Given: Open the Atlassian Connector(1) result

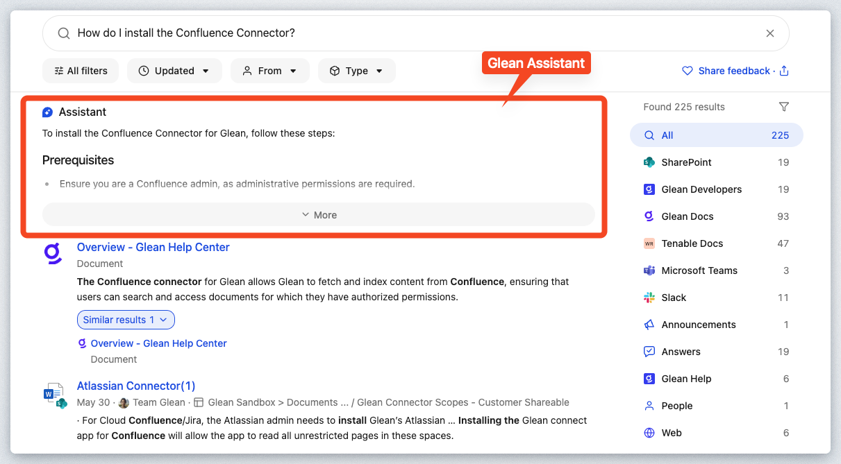Looking at the screenshot, I should 136,386.
